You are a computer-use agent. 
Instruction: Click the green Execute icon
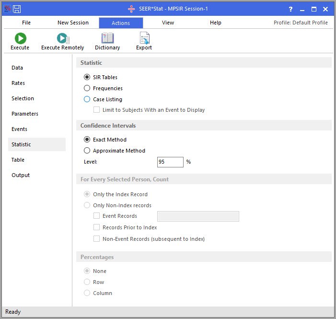[x=20, y=38]
